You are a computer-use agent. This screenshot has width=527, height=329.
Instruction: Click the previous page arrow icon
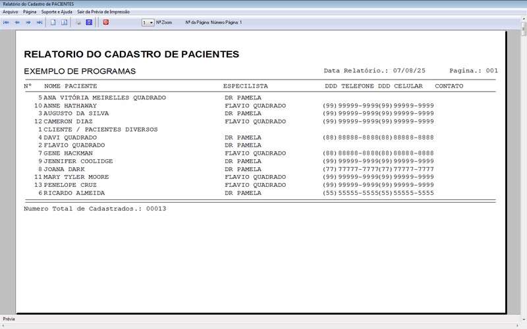pos(18,22)
